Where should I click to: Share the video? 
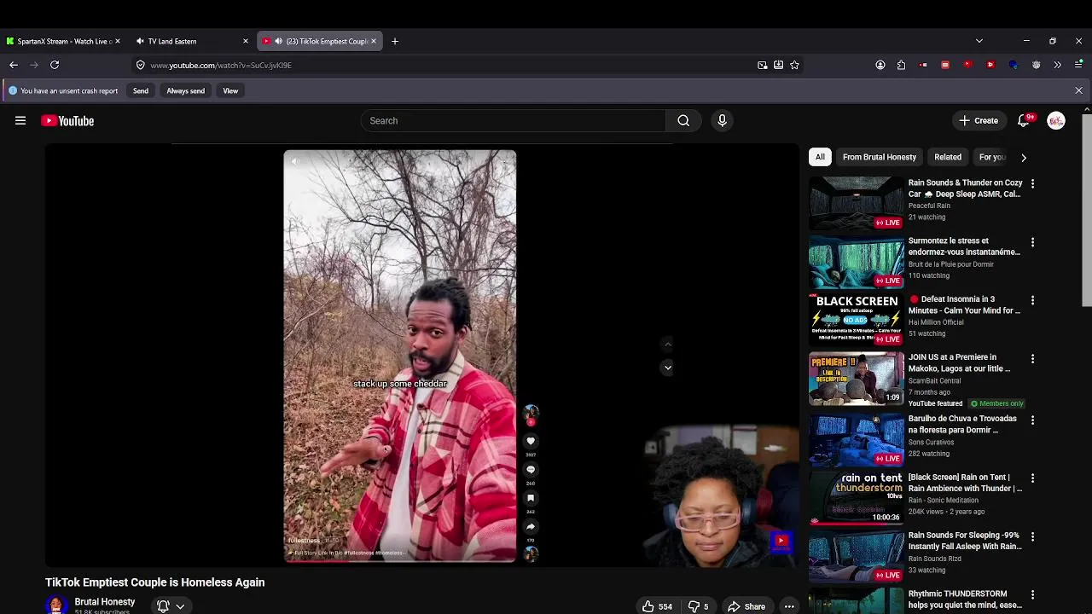tap(746, 606)
